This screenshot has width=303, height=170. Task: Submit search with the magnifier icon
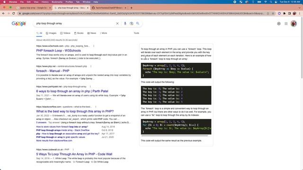click(x=138, y=23)
